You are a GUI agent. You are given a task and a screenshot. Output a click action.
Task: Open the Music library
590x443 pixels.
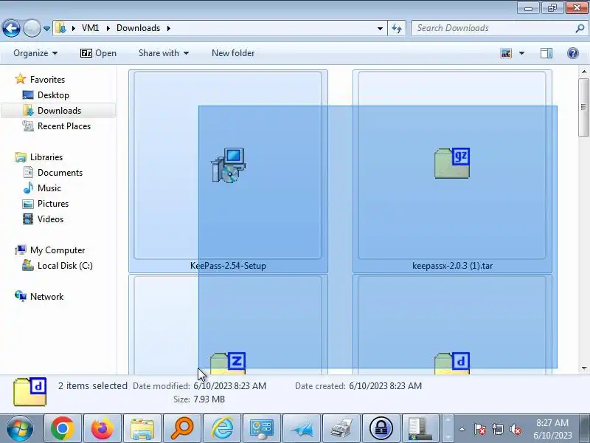pos(49,188)
